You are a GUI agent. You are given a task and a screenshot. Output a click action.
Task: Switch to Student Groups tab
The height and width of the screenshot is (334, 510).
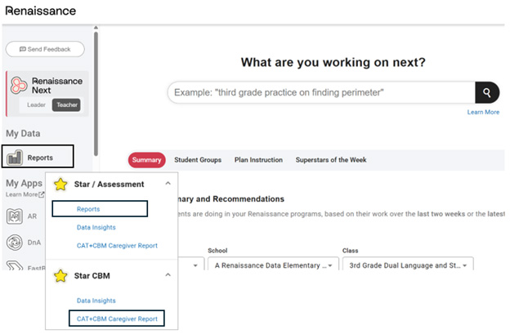click(198, 160)
